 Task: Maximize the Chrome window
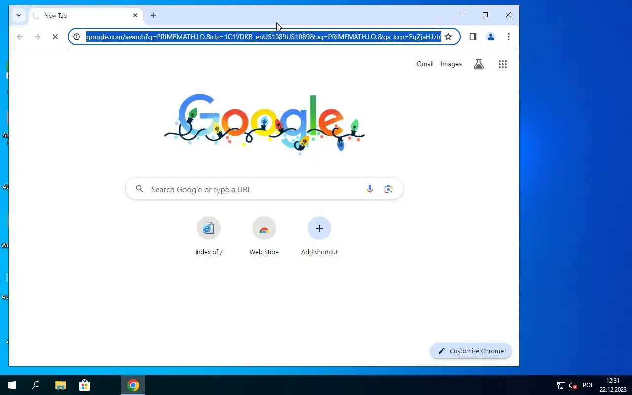click(485, 15)
